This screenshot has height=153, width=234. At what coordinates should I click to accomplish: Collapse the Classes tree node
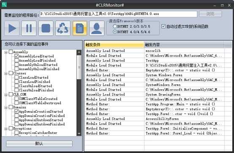point(6,74)
